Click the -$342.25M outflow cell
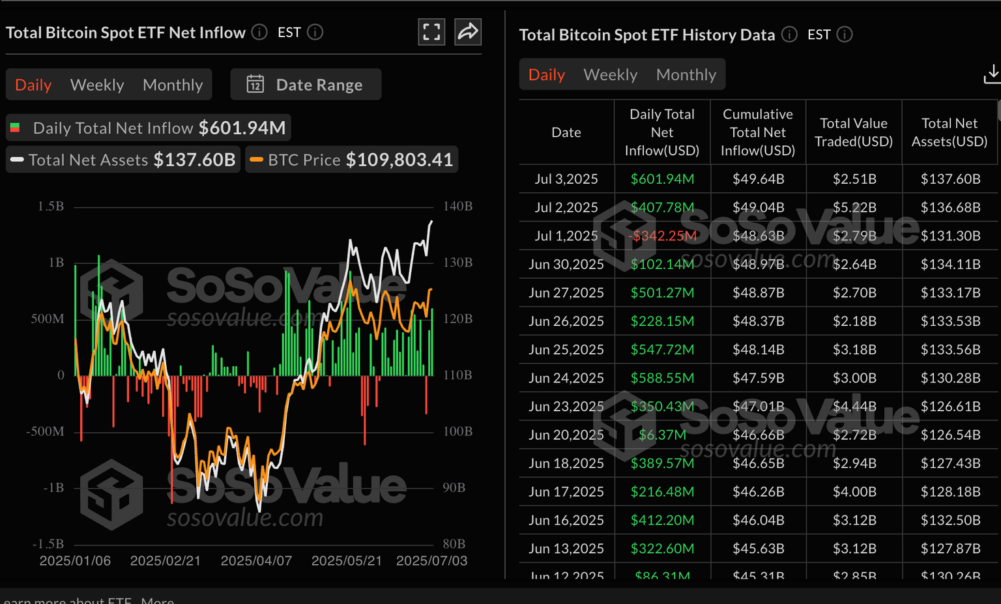 662,236
